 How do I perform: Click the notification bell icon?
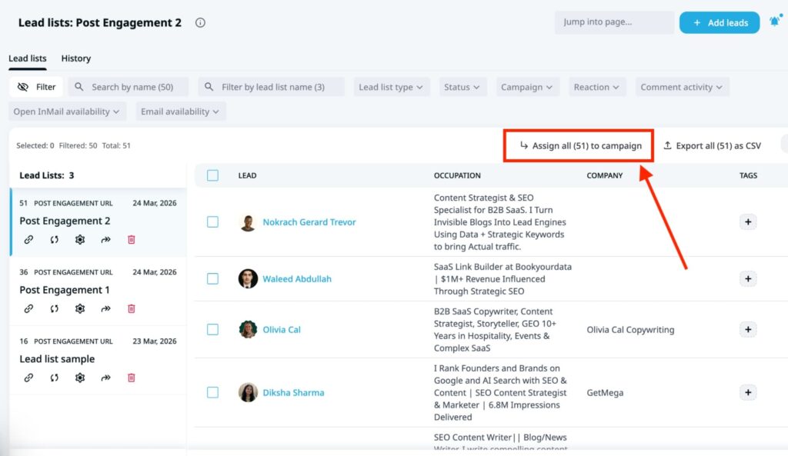pos(776,22)
